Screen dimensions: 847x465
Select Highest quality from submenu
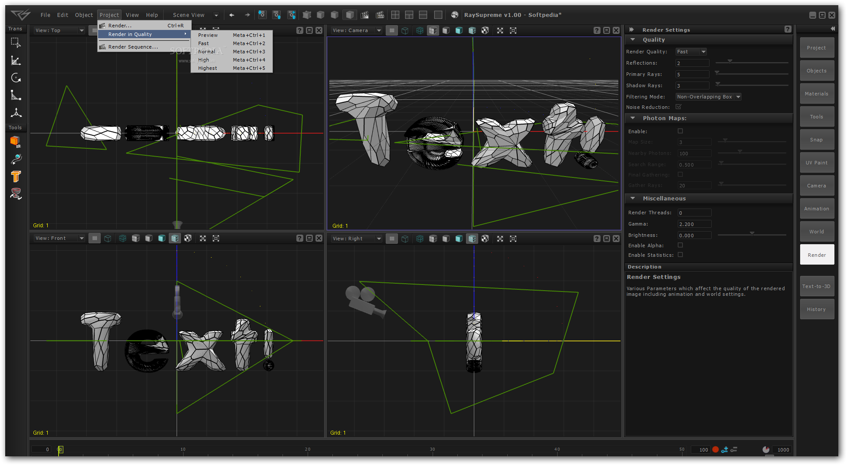(231, 68)
